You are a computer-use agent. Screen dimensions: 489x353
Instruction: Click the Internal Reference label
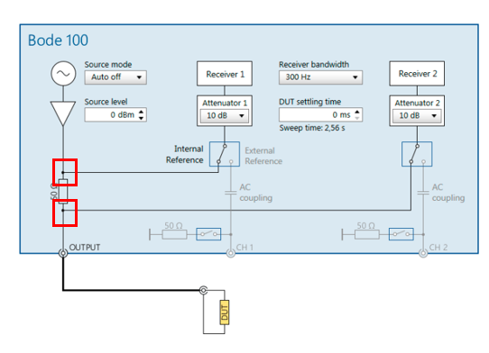tap(185, 154)
